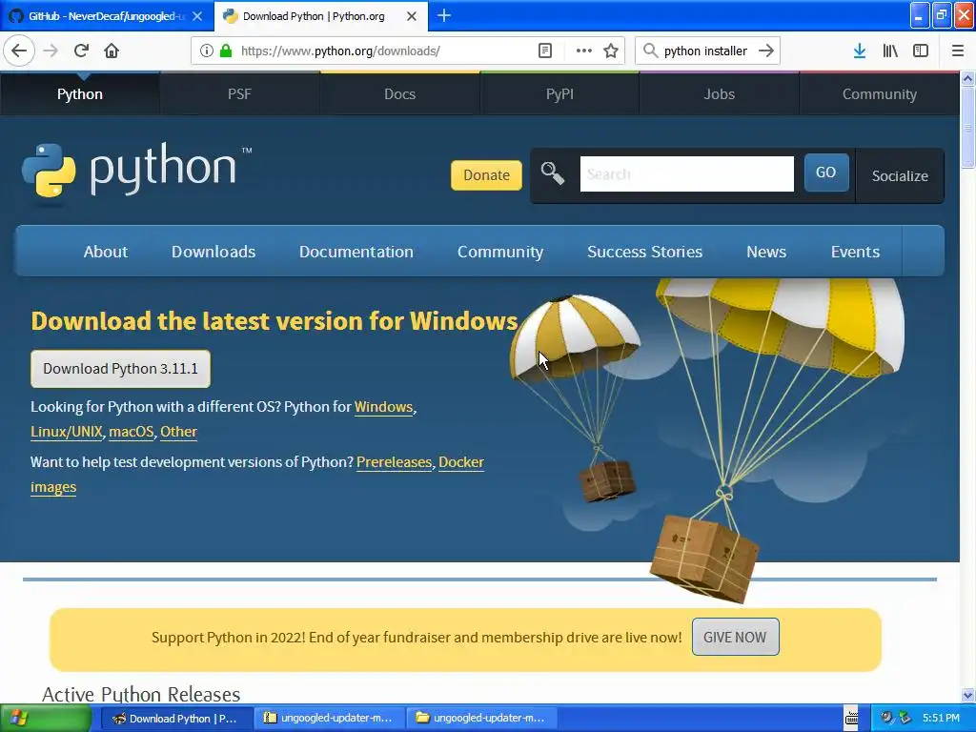Close the GitHub NeverDecaf tab
This screenshot has height=732, width=976.
[x=197, y=16]
